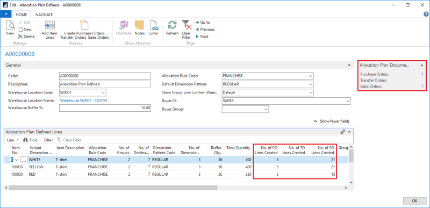
Task: Click the Edit action in ribbon
Action: point(24,23)
